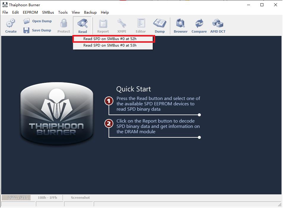Click the Thaiphoon Burner logo image
283x208 pixels.
(57, 114)
